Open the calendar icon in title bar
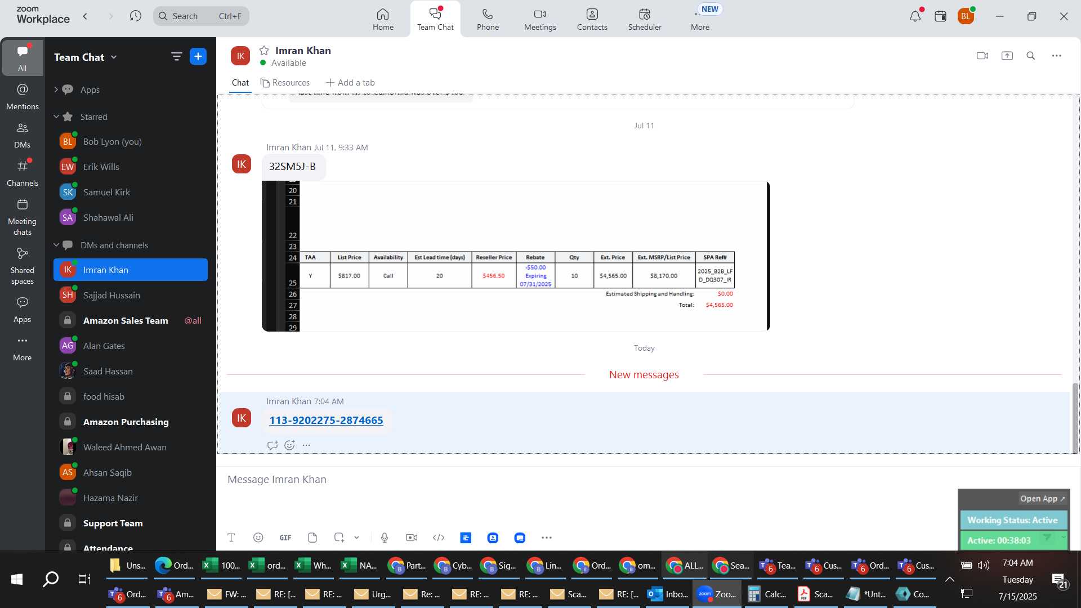 point(940,16)
